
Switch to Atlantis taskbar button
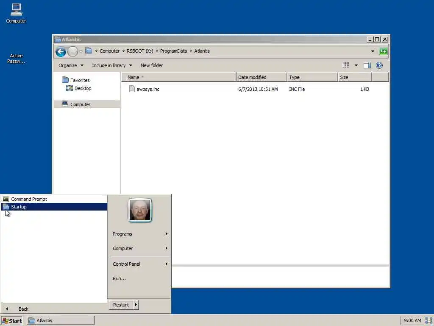point(61,321)
